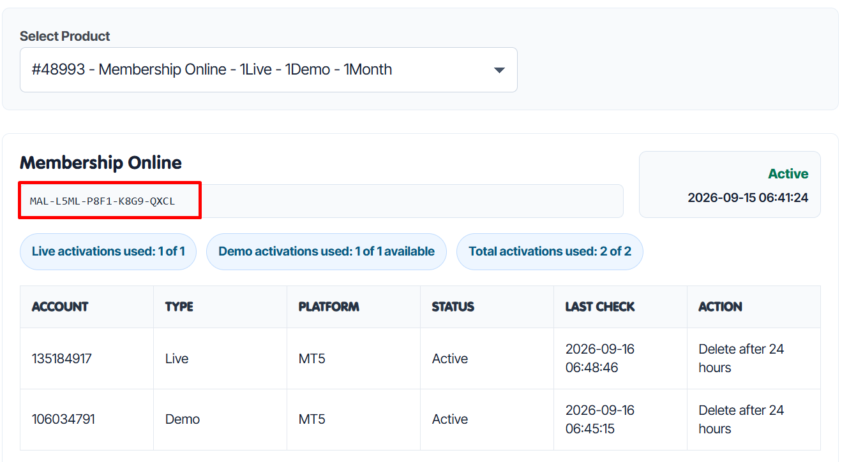Click the expiry date 2026-09-15 06:41:24
The width and height of the screenshot is (849, 462).
[x=748, y=198]
